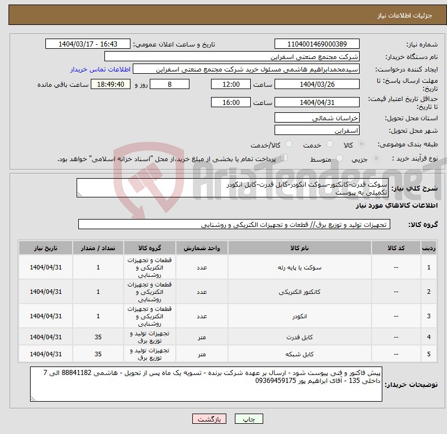
Task: Select the جزیی purchase type radio
Action: (376, 158)
